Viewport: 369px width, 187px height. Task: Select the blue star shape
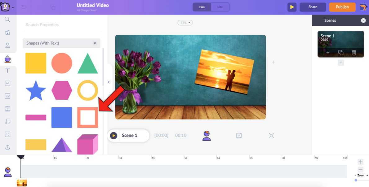coord(36,90)
